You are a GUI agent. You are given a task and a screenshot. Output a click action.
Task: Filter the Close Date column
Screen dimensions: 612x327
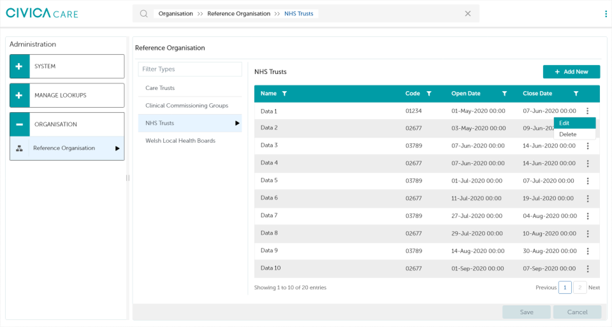(576, 94)
